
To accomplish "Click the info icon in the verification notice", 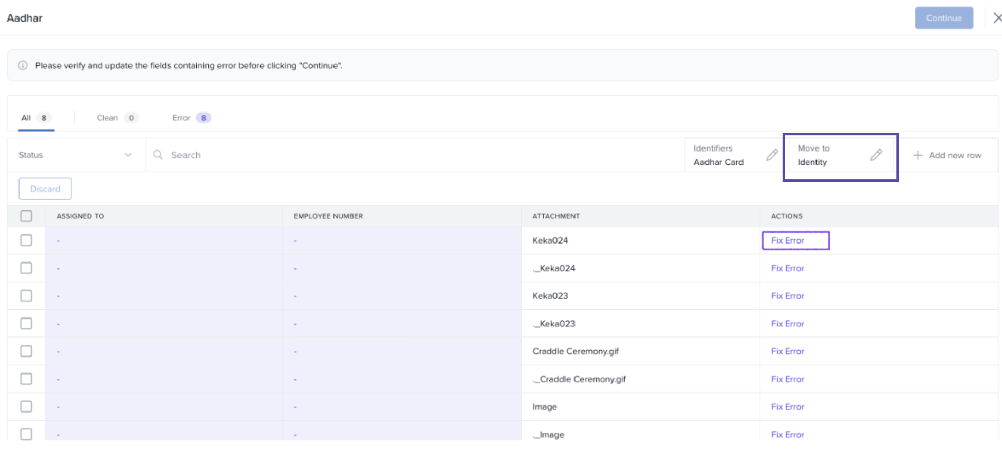I will (x=23, y=65).
